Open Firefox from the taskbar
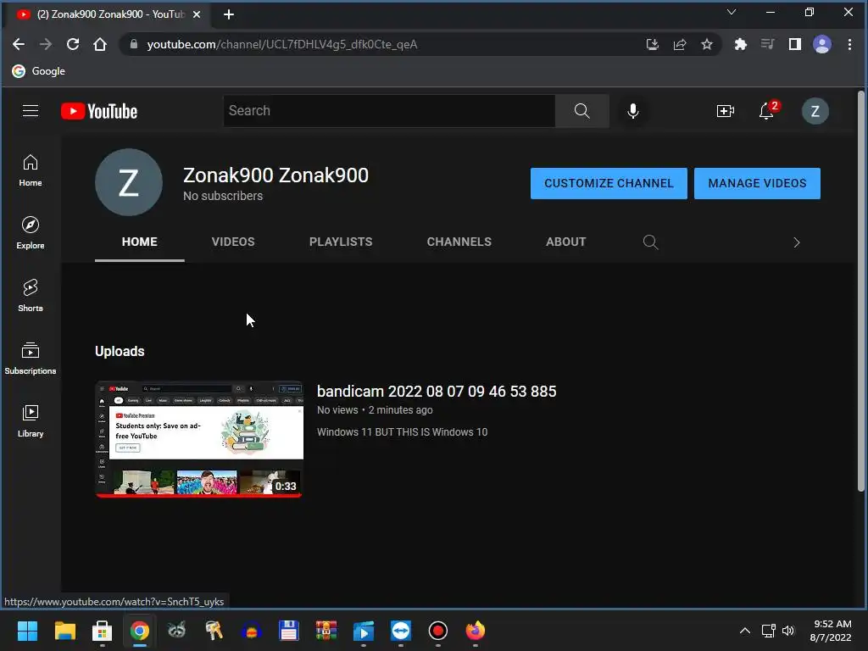868x651 pixels. (476, 631)
